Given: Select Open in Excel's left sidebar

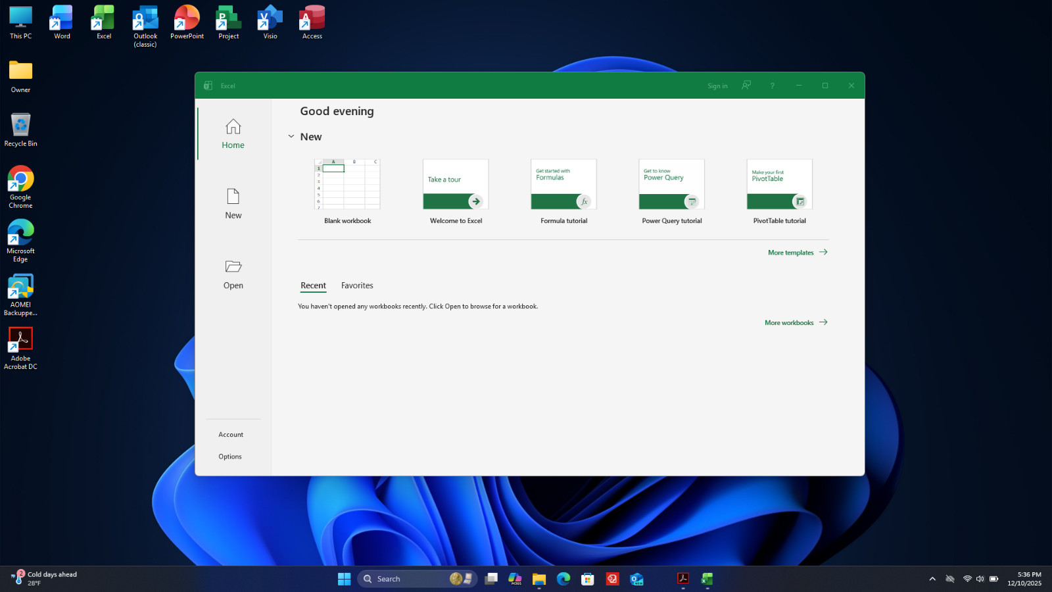Looking at the screenshot, I should click(233, 274).
